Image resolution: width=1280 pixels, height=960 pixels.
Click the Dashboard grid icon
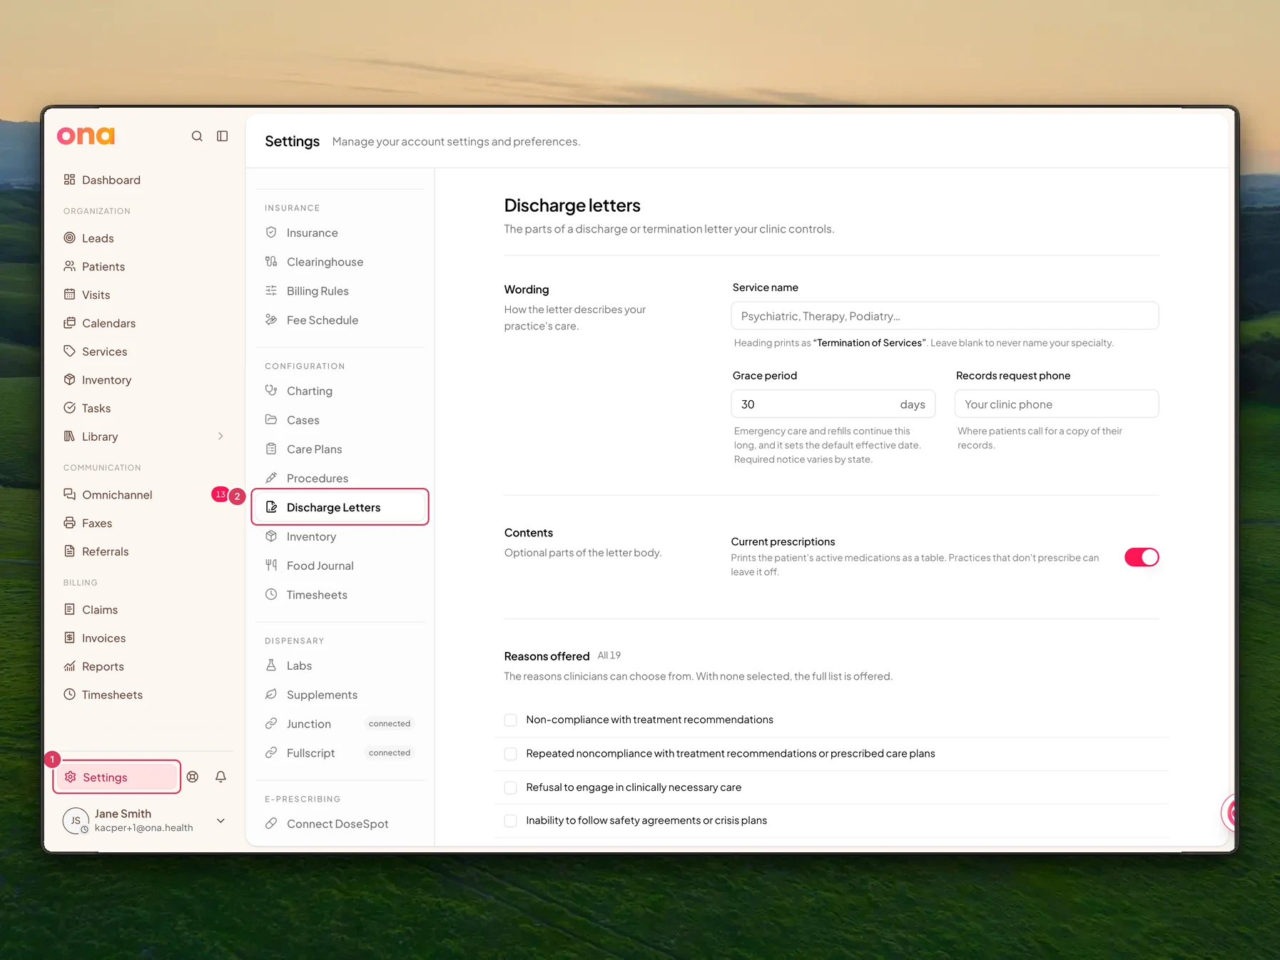69,180
